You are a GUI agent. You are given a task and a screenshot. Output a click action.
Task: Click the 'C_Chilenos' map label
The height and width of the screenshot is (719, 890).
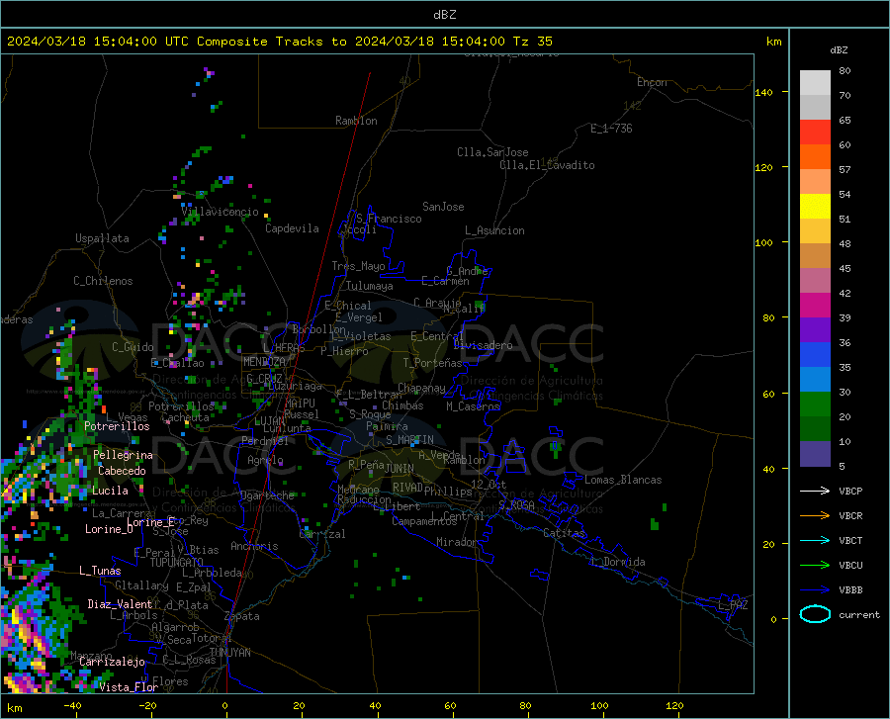click(103, 281)
